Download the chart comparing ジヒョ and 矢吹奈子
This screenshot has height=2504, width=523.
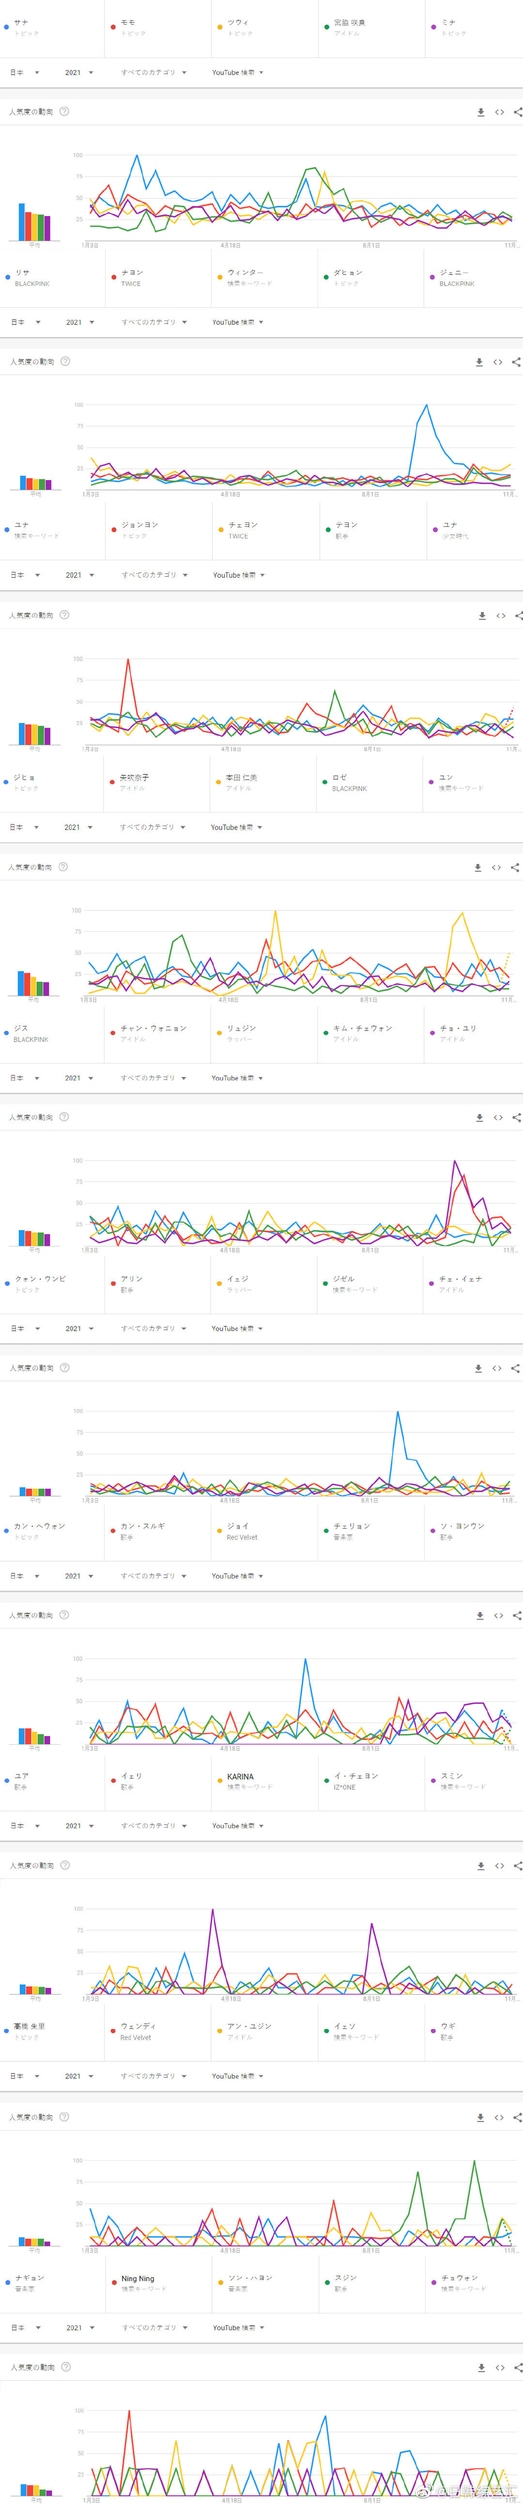477,867
